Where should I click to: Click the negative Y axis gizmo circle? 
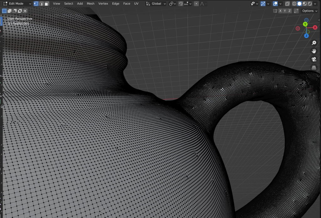(308, 32)
